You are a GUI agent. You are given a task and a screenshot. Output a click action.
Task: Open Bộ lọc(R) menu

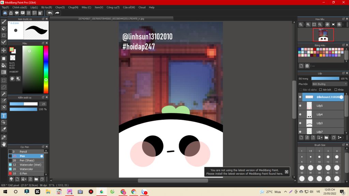(46, 7)
